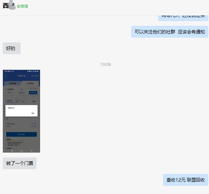Select the 可以关注他们的社群 message bubble
The image size is (209, 194).
170,32
